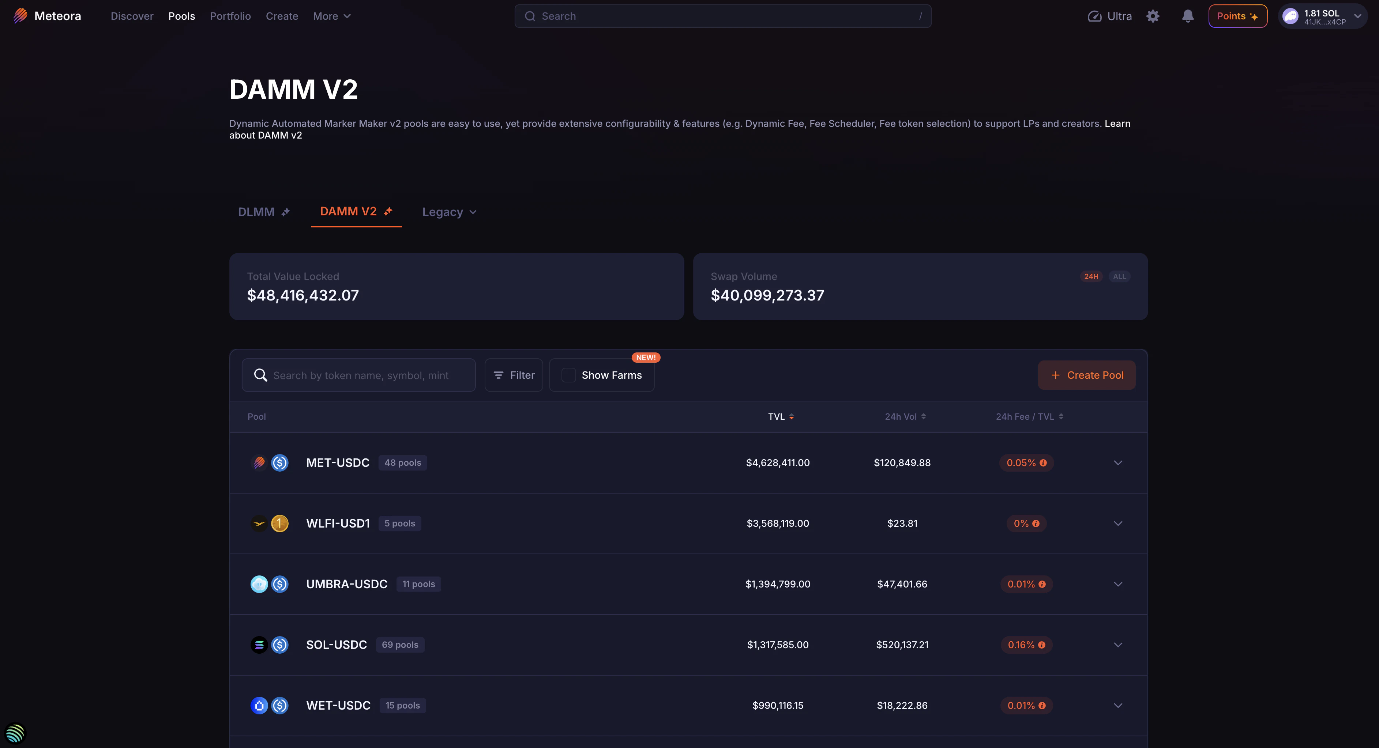Click info icon in UMBRA-USDC fee badge
Screen dimensions: 1379x748
click(x=1042, y=584)
